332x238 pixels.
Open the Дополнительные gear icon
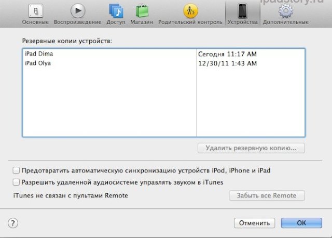point(286,10)
